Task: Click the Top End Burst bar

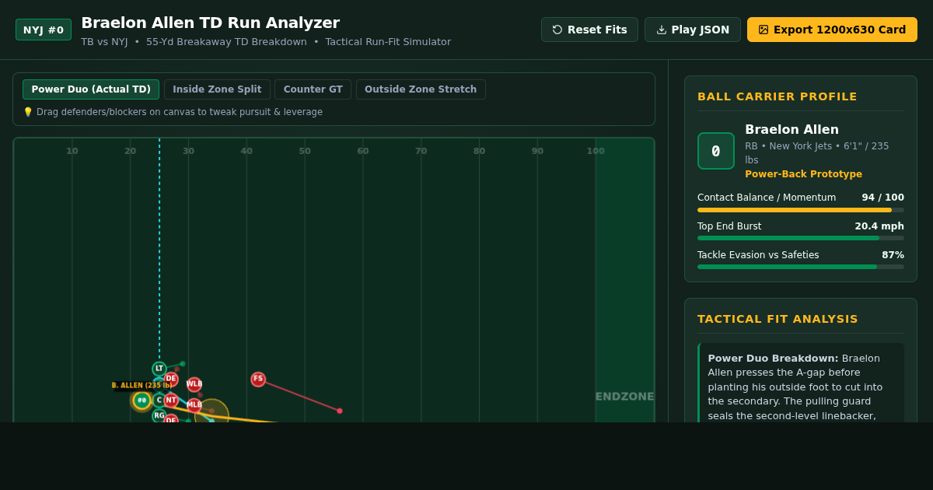Action: (x=801, y=238)
